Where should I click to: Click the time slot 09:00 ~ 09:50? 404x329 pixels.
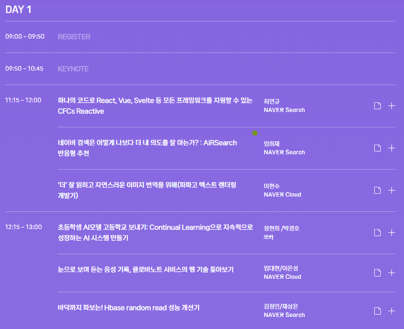pos(25,36)
